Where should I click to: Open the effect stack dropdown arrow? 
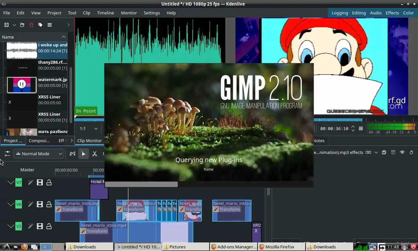click(x=376, y=152)
